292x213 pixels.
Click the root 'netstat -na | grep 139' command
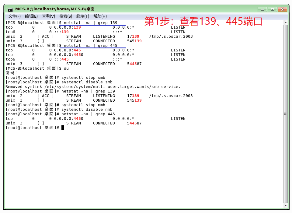click(88, 91)
